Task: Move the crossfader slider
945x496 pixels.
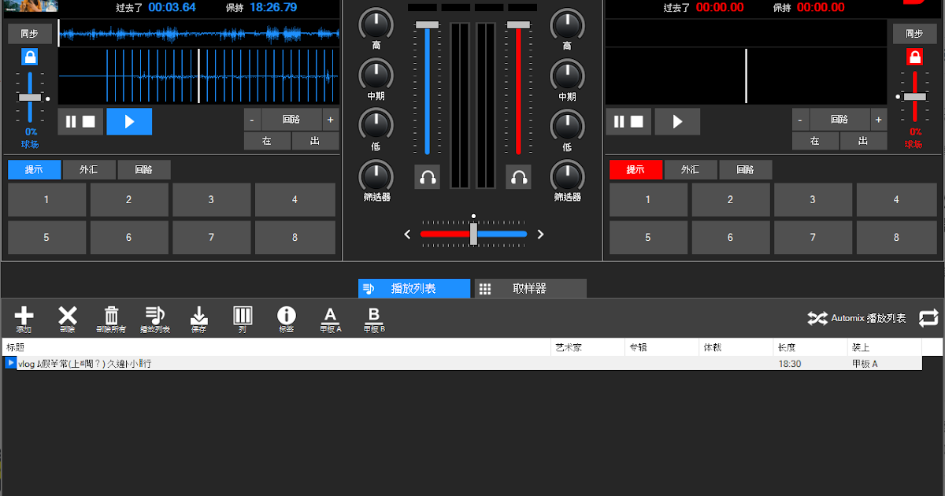Action: pyautogui.click(x=473, y=234)
